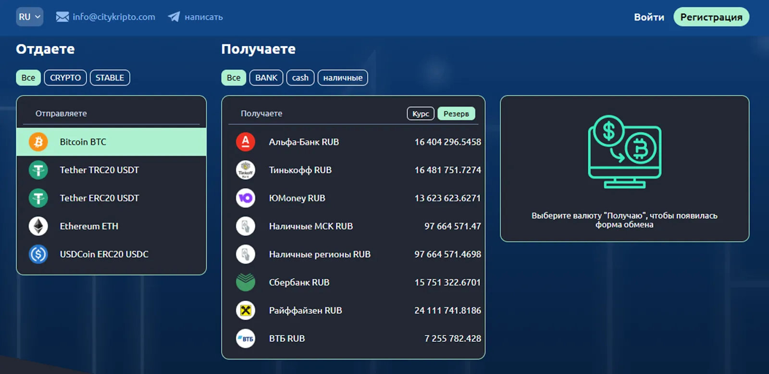Click the Райффайзен yellow logo icon
This screenshot has width=769, height=374.
point(246,311)
